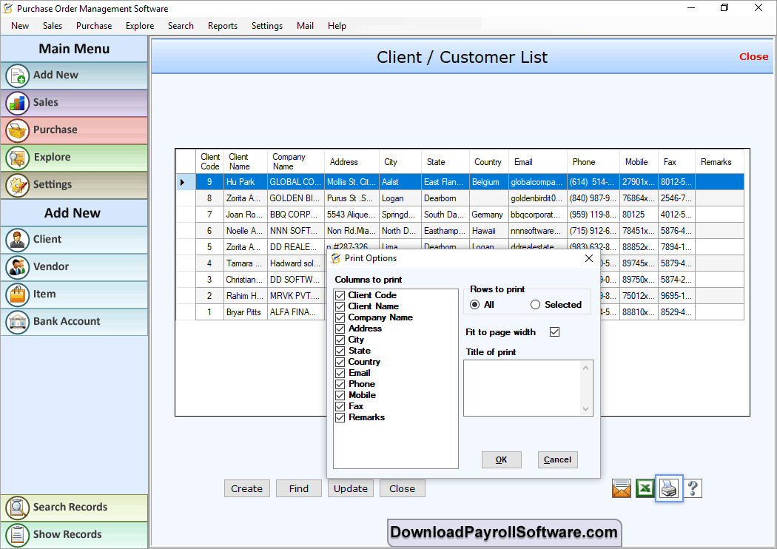Screen dimensions: 777x549
Task: Uncheck the Client Code column checkbox
Action: 340,295
